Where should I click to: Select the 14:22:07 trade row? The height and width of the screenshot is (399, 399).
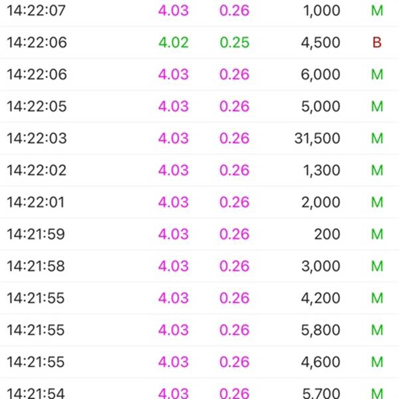click(x=199, y=11)
